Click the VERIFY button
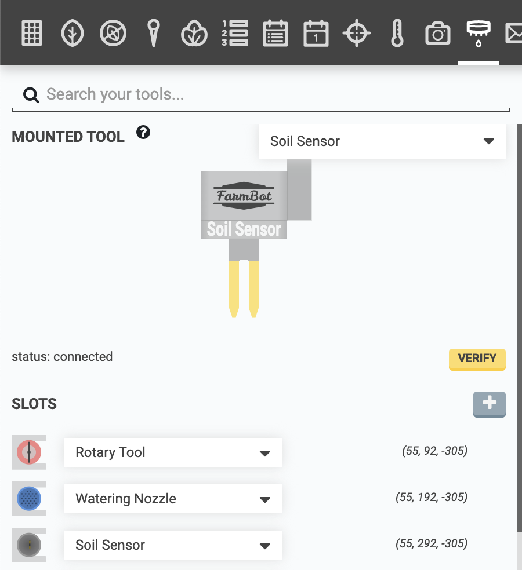522x570 pixels. [477, 359]
